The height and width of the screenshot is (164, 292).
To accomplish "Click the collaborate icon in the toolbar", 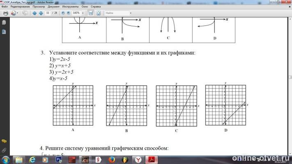I will [x=13, y=13].
